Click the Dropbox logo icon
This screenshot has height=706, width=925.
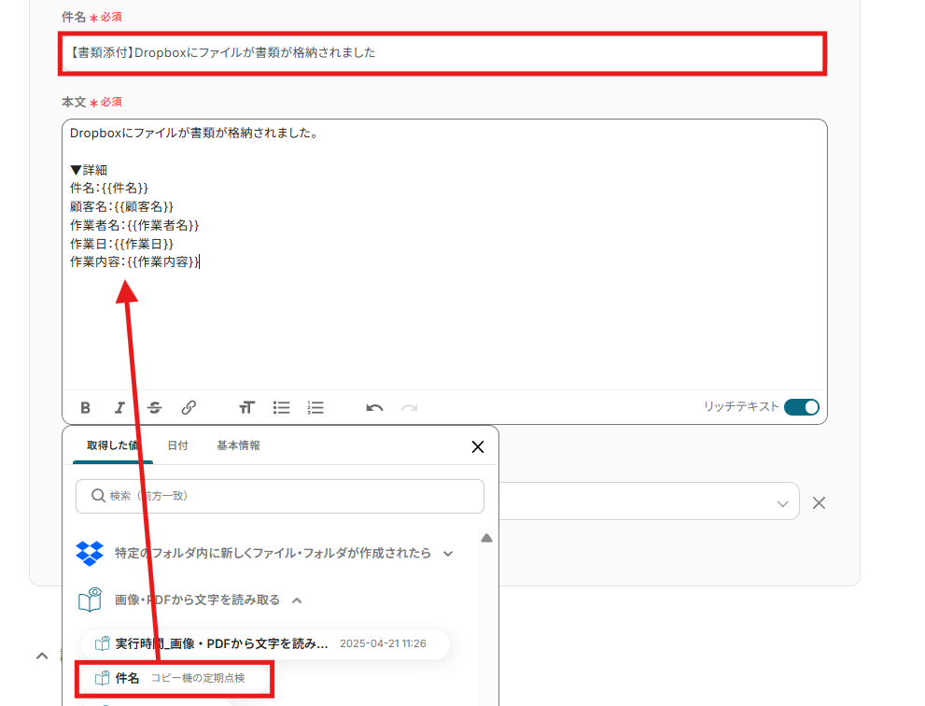point(90,553)
